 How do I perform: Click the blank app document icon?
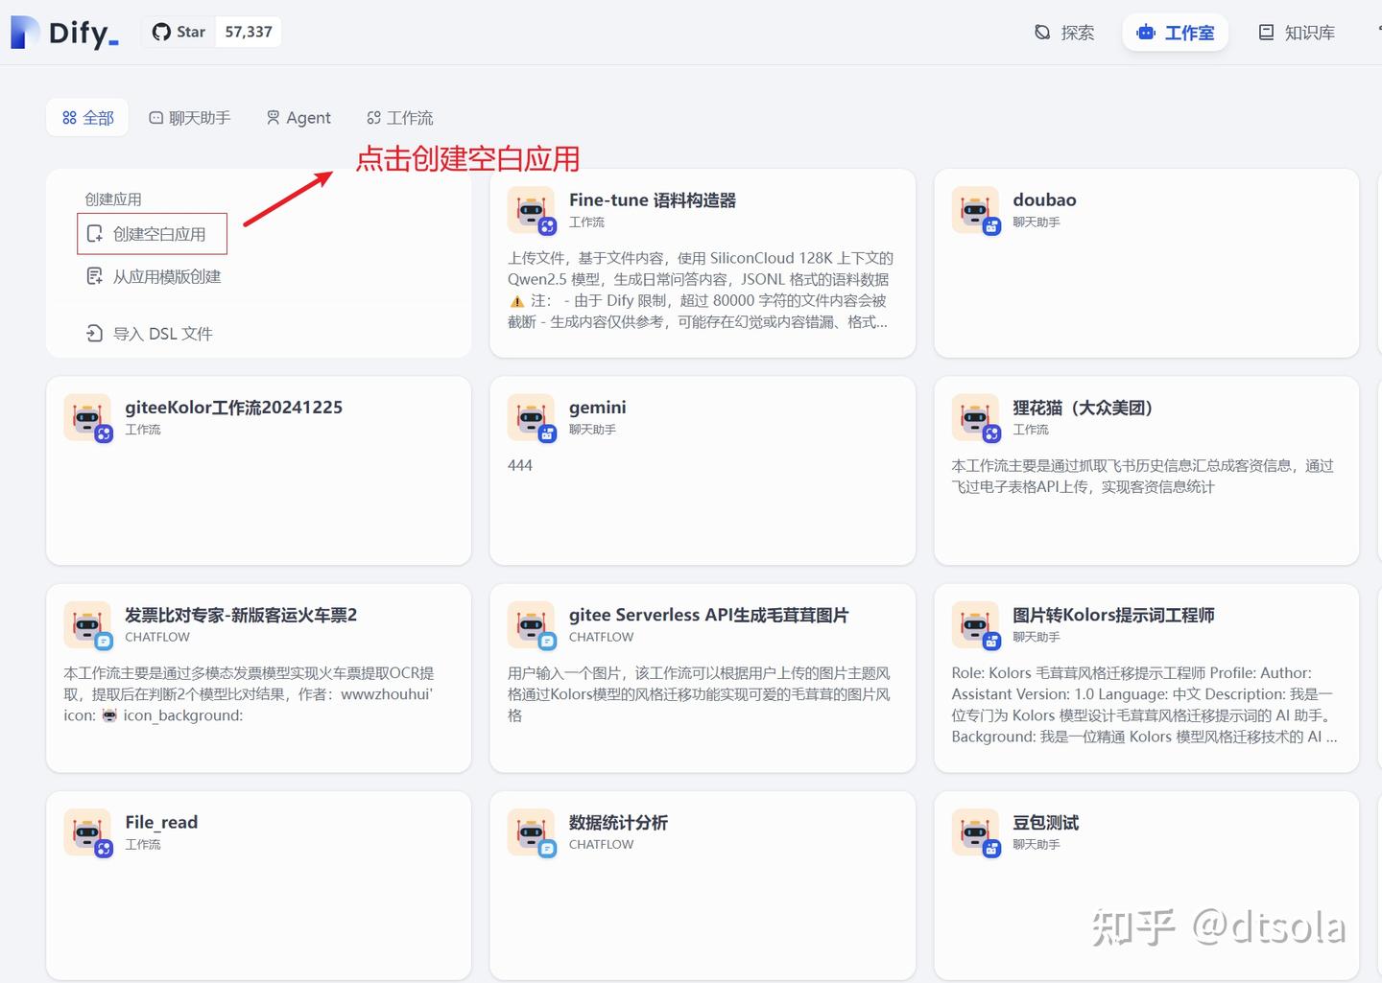pyautogui.click(x=94, y=234)
